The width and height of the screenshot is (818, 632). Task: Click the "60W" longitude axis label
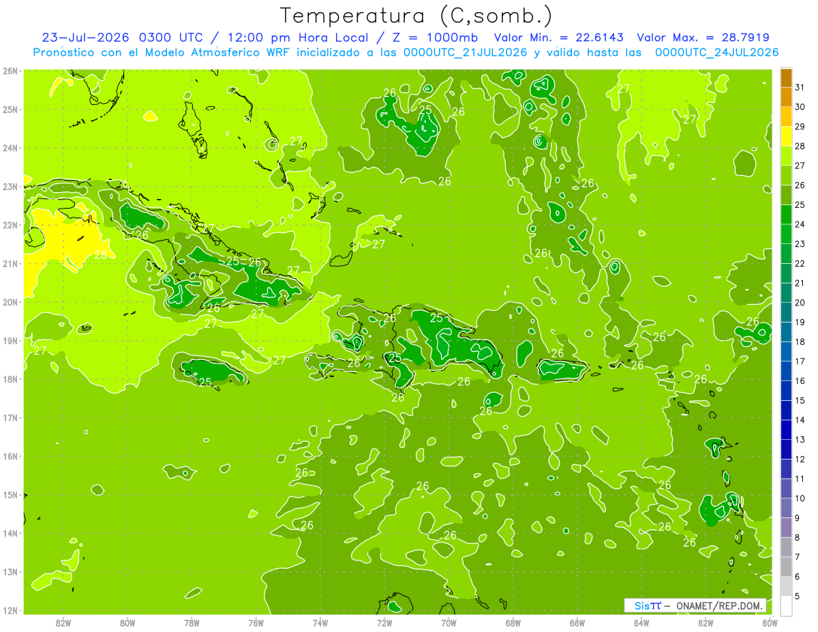(x=770, y=622)
